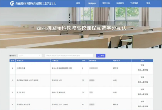This screenshot has width=162, height=110.
Task: Click the 序号 column header
Action: 12,61
